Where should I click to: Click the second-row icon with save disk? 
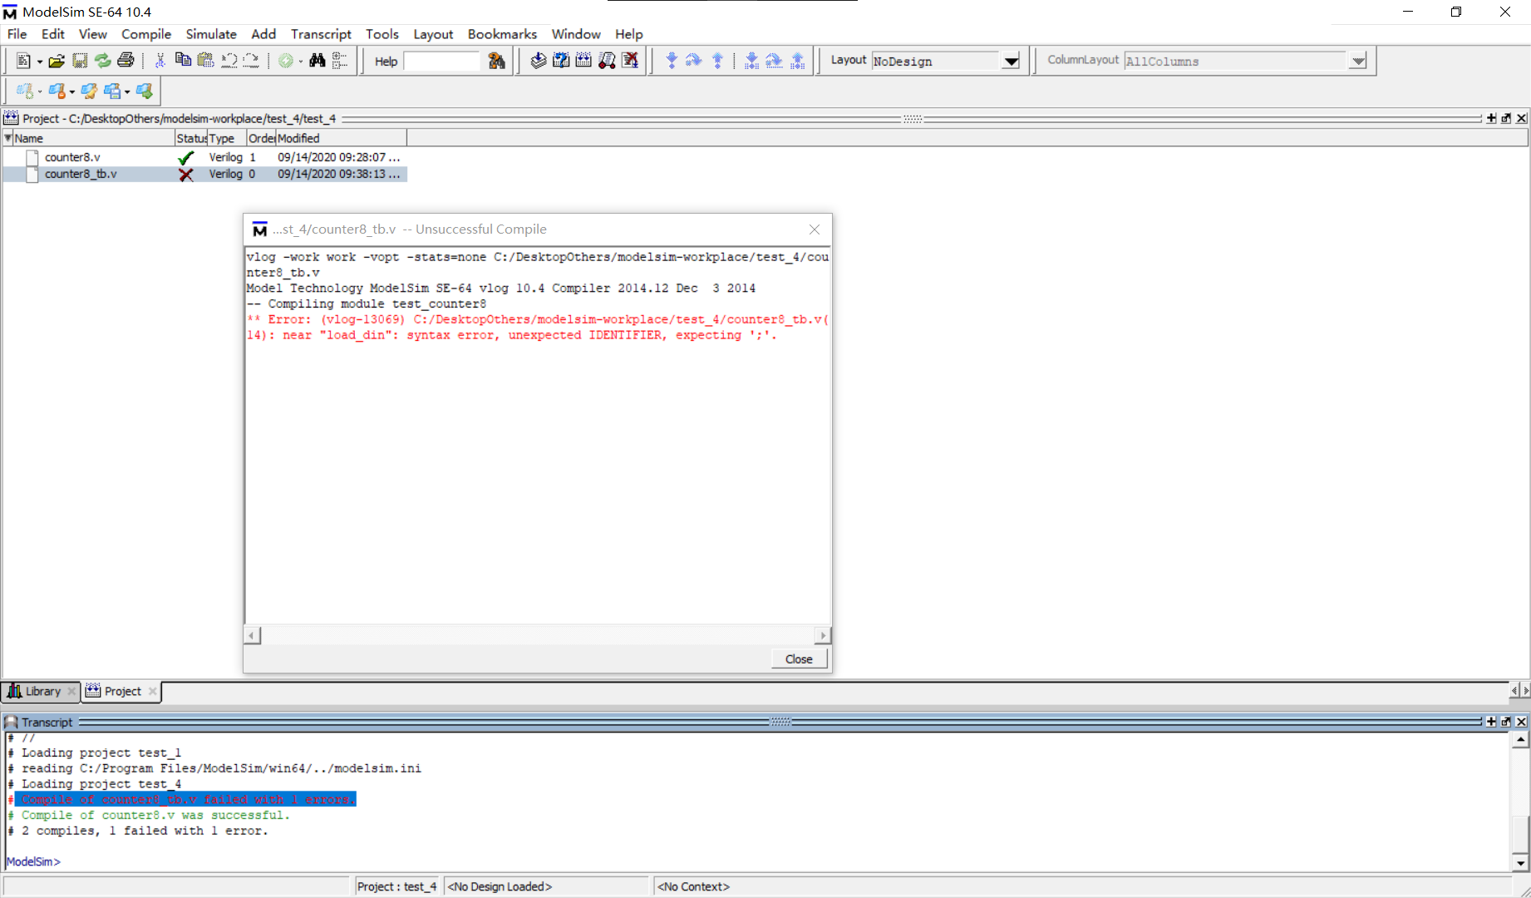[112, 91]
